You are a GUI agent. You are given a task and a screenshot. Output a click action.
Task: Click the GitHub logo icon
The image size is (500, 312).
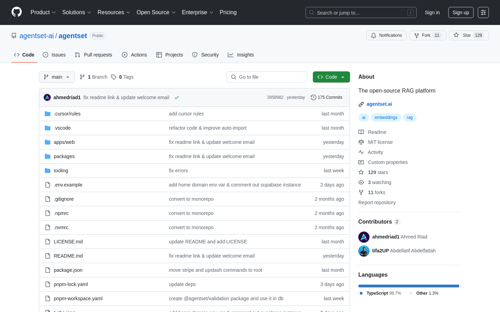pyautogui.click(x=17, y=12)
